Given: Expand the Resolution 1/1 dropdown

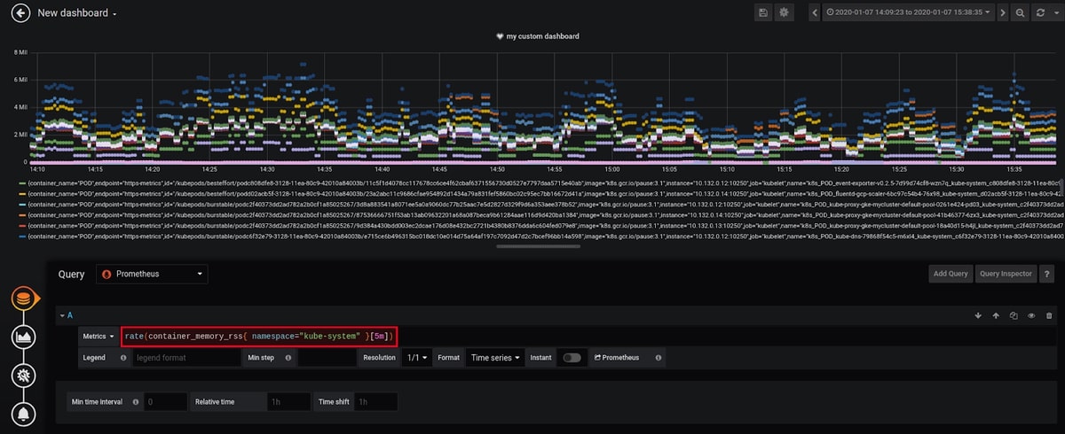Looking at the screenshot, I should pos(415,357).
